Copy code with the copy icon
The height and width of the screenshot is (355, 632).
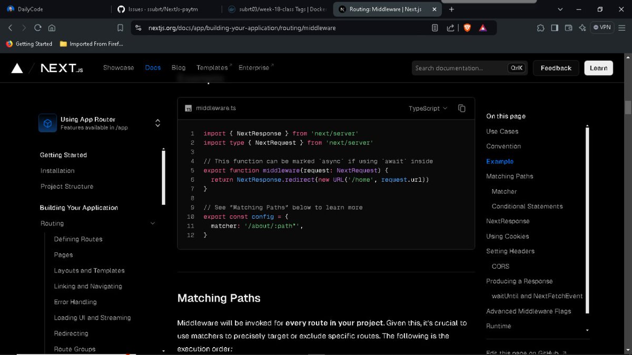point(462,109)
